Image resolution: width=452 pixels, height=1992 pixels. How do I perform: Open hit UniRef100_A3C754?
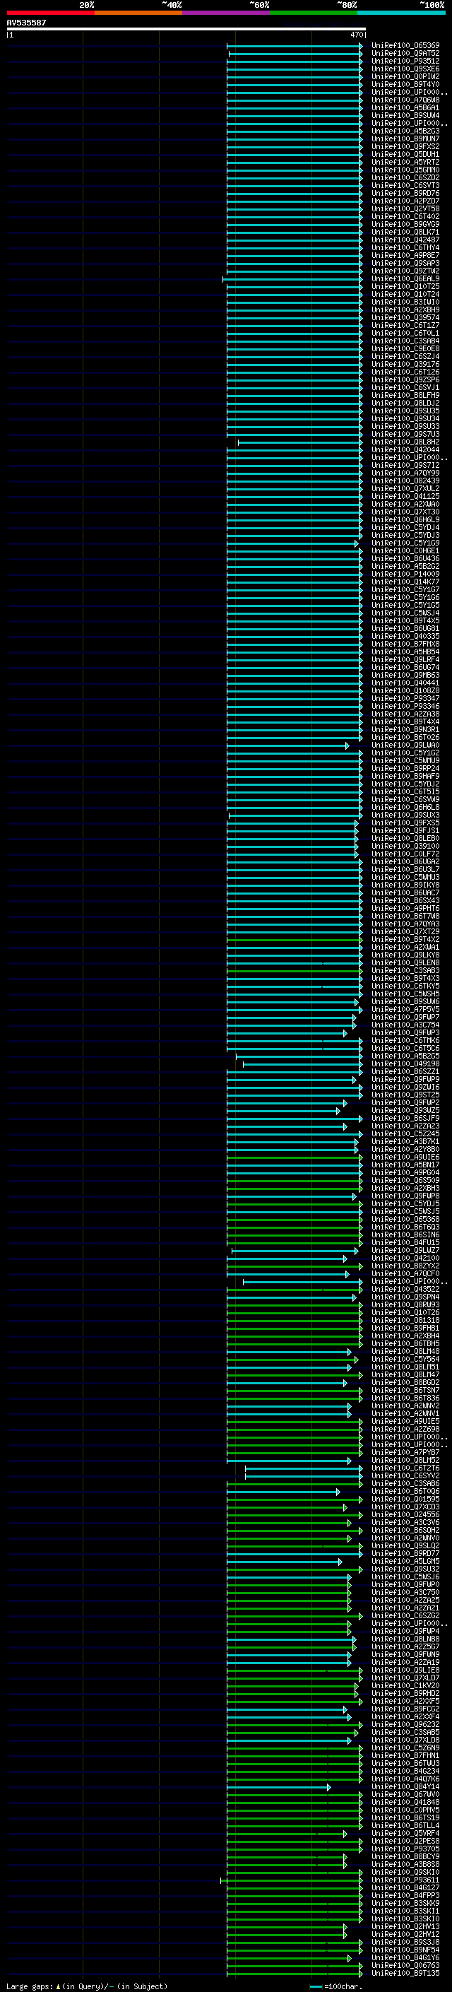point(405,1025)
